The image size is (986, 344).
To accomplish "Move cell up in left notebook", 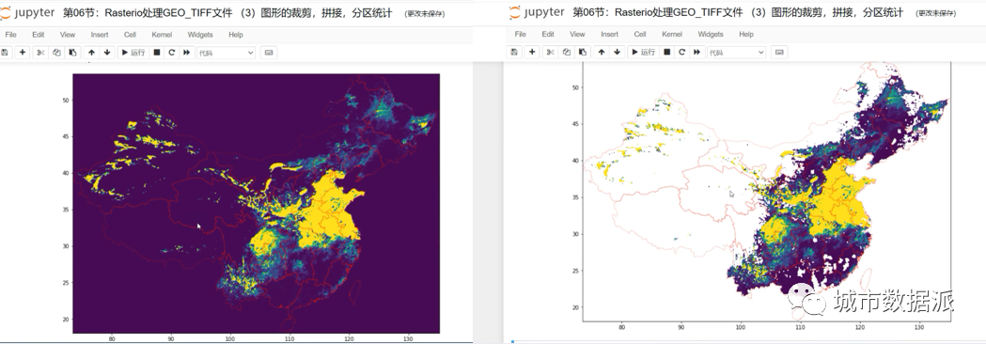I will (91, 53).
